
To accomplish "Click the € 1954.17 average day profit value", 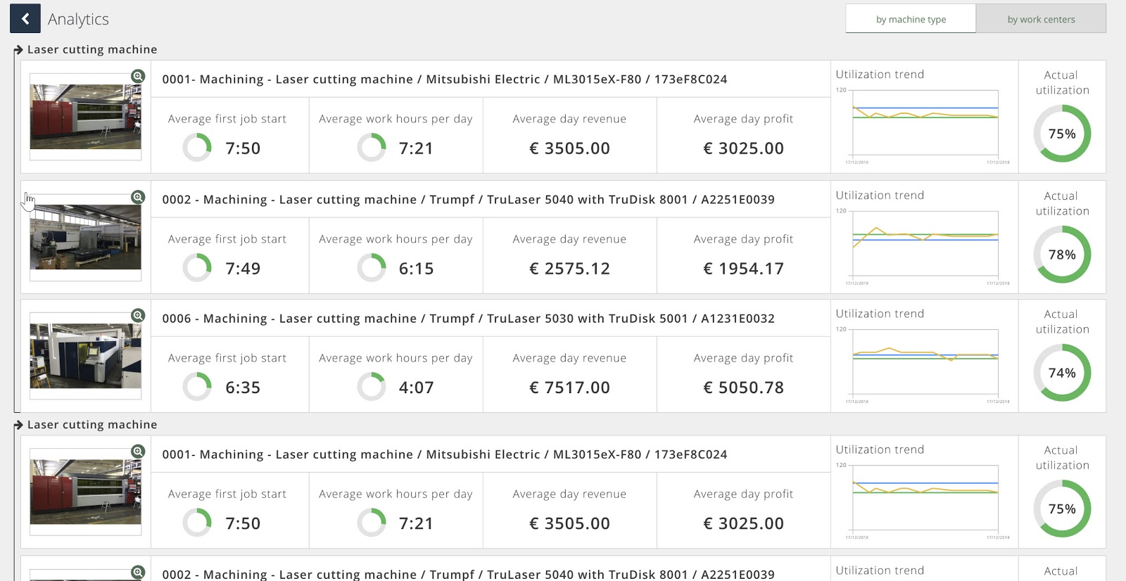I will click(x=743, y=269).
